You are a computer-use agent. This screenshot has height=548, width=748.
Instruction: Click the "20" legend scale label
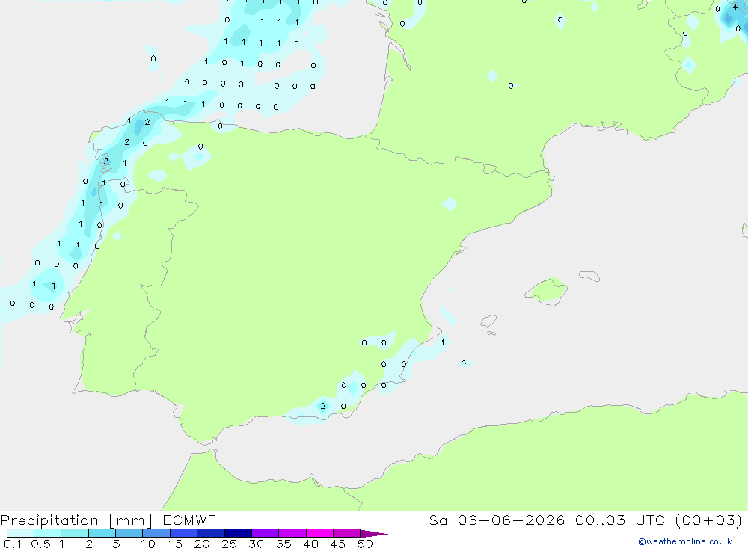(202, 544)
